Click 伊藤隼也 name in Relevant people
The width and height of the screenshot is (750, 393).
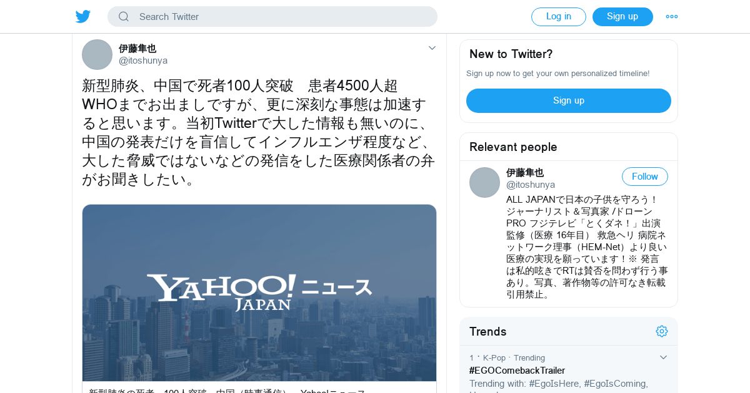(x=525, y=173)
